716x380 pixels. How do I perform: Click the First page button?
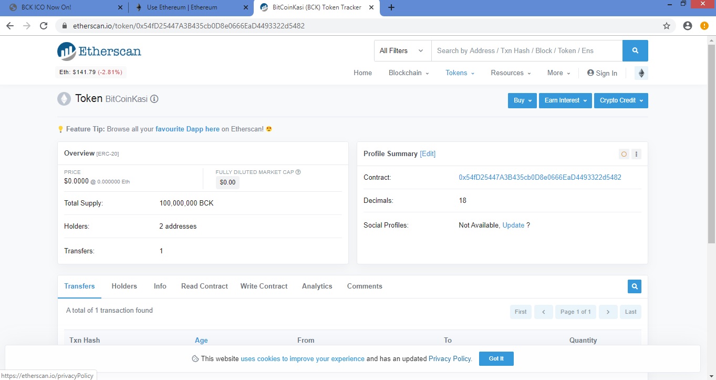point(521,312)
